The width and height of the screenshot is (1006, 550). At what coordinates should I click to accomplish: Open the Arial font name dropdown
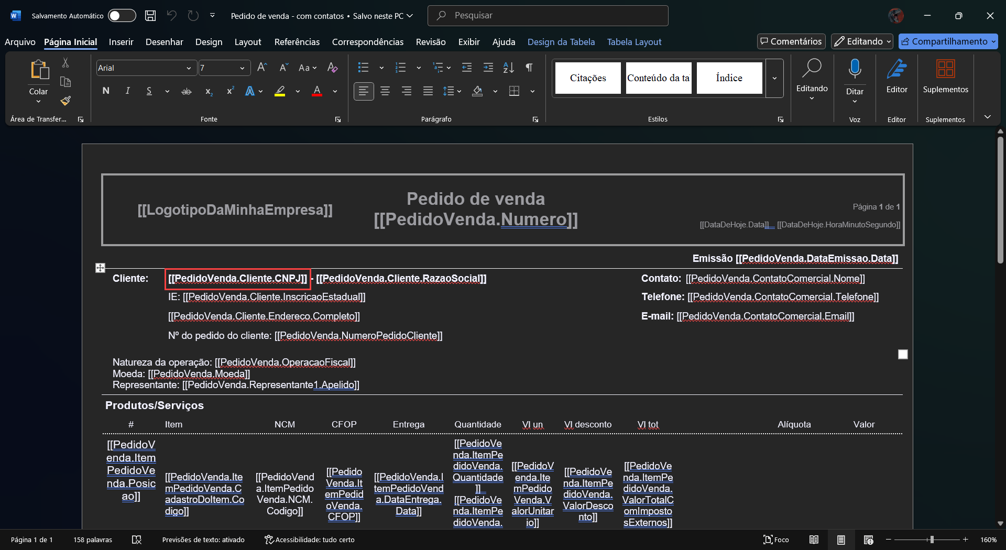tap(189, 68)
